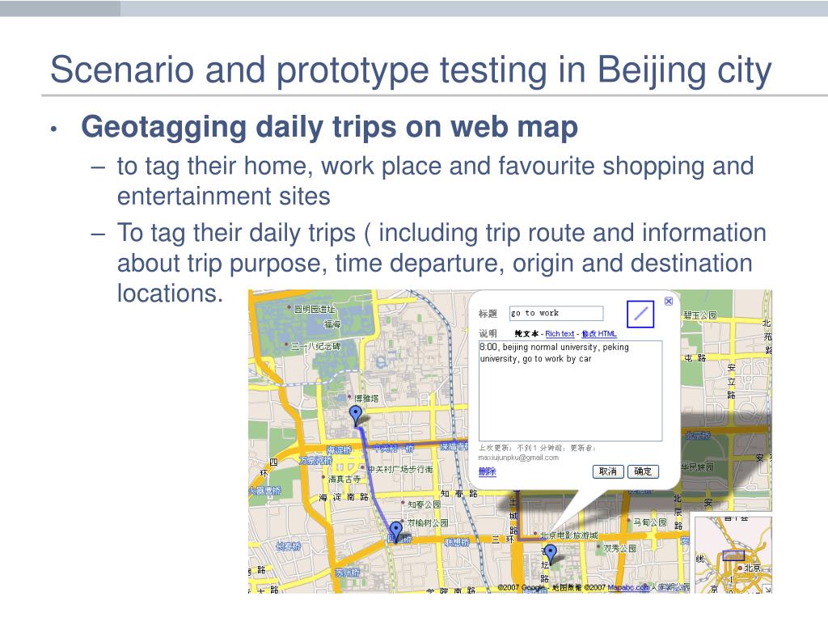This screenshot has width=828, height=621.
Task: Close the map info window popup
Action: pyautogui.click(x=669, y=301)
